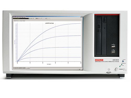Open the Test Notes tab
131x98 pixels.
click(24, 21)
